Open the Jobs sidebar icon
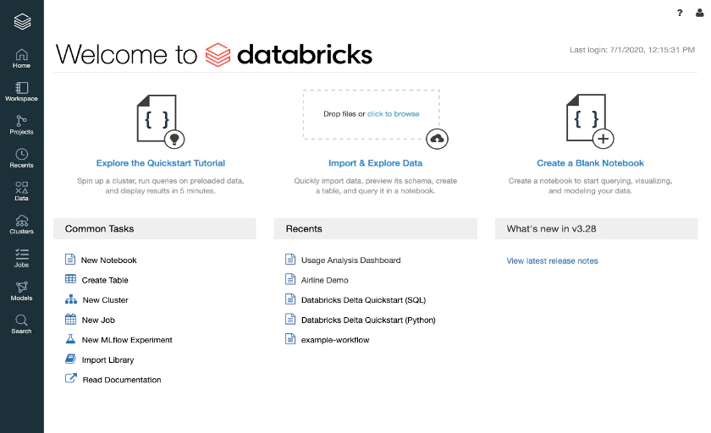 [x=21, y=258]
